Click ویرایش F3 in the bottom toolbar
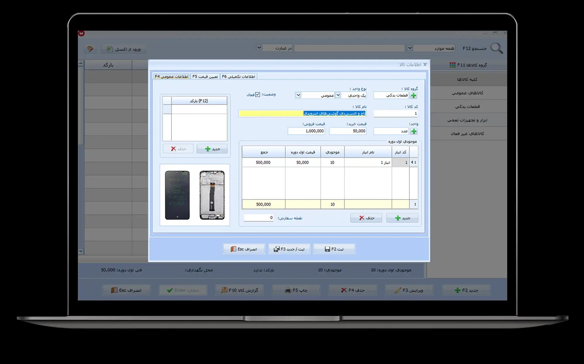 [409, 290]
